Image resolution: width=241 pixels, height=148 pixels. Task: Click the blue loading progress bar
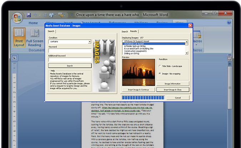143,98
